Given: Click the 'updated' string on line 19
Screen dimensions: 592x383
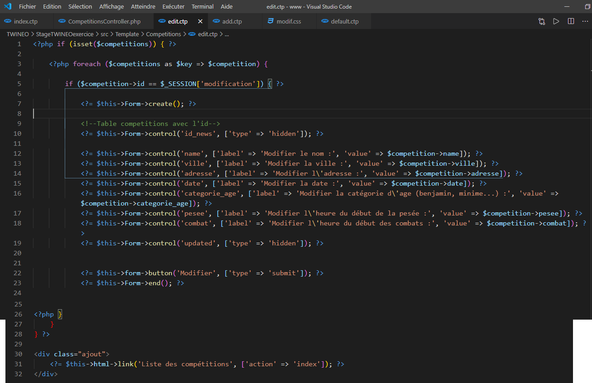Looking at the screenshot, I should pos(199,243).
